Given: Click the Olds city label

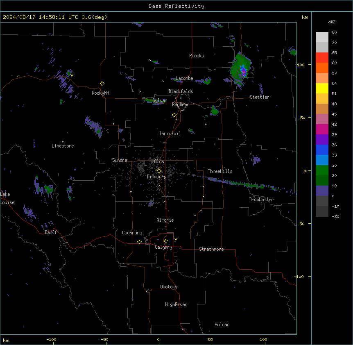Looking at the screenshot, I should (159, 161).
